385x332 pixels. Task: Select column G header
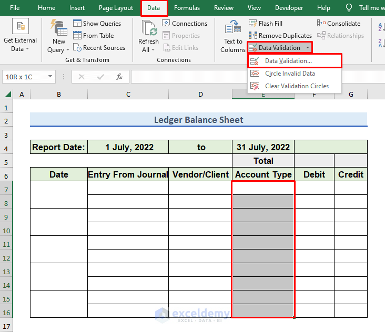tap(351, 94)
